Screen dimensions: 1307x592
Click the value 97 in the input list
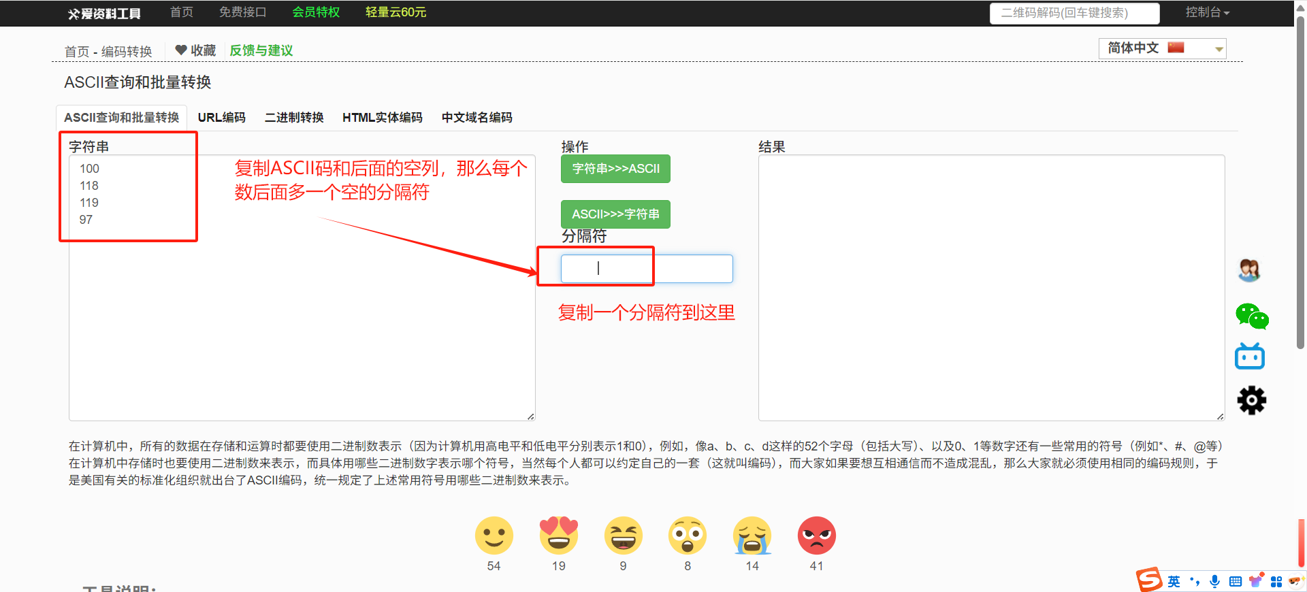(86, 220)
